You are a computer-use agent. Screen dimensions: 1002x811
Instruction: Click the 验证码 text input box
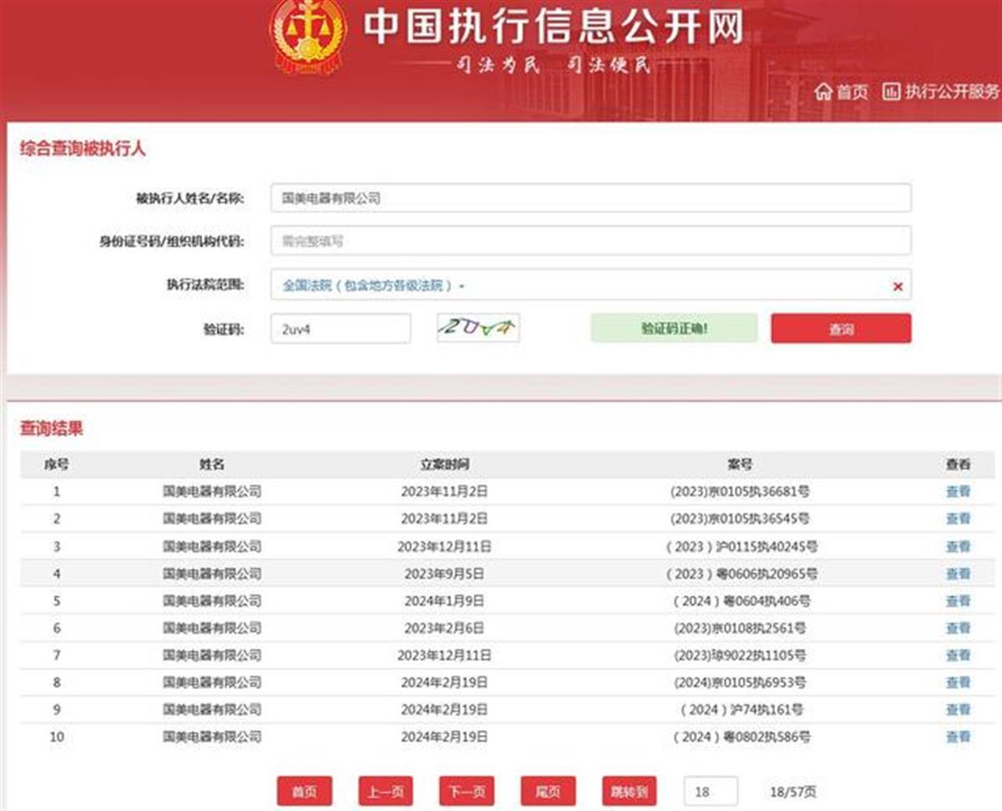pyautogui.click(x=340, y=329)
